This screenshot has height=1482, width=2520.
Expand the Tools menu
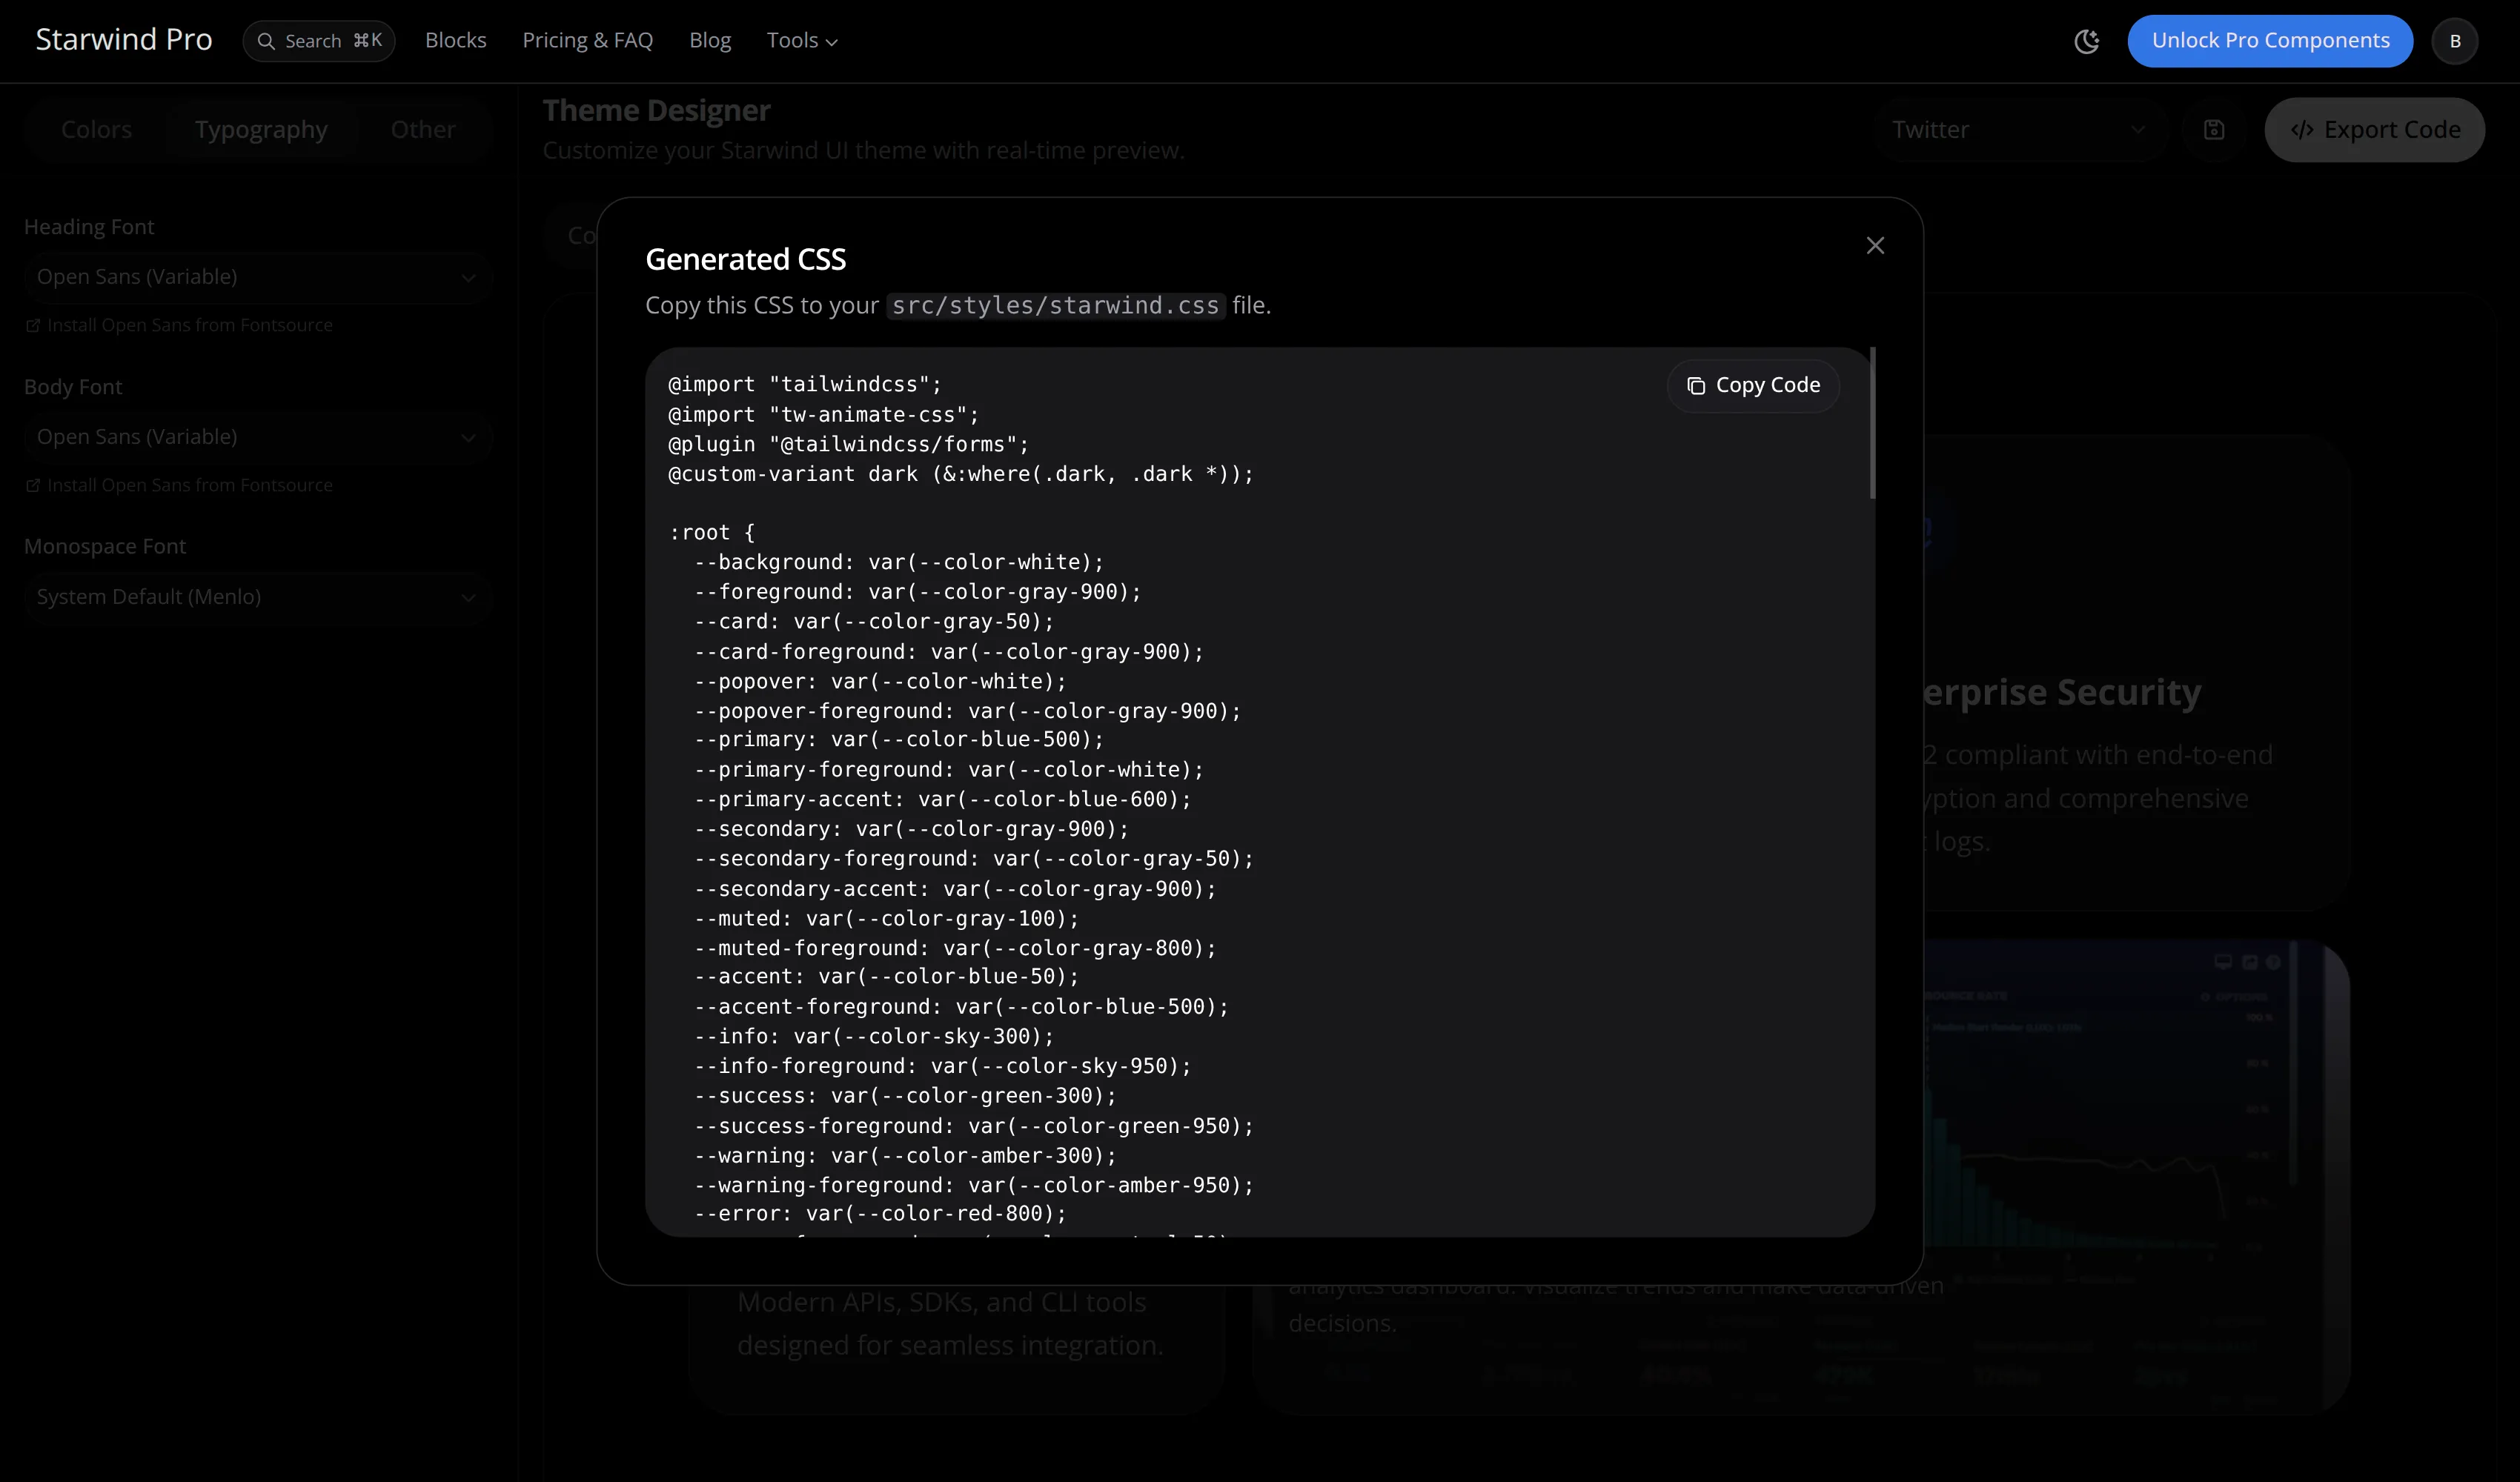pyautogui.click(x=802, y=41)
